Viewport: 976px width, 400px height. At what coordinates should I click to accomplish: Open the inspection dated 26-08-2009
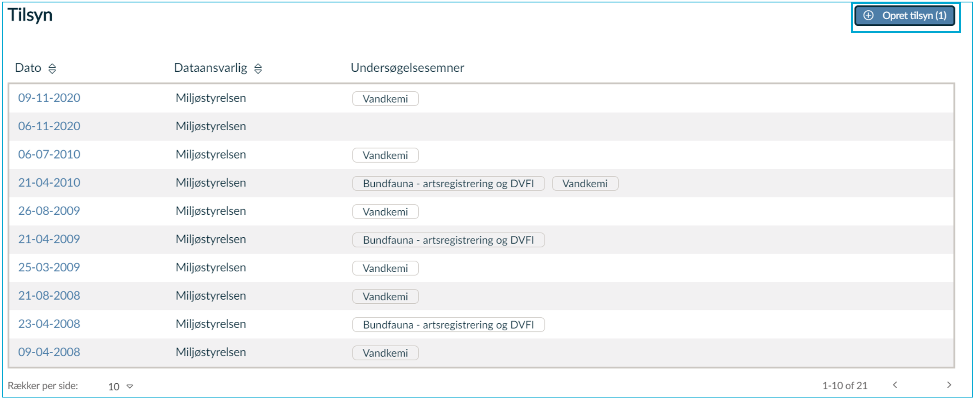pos(49,211)
